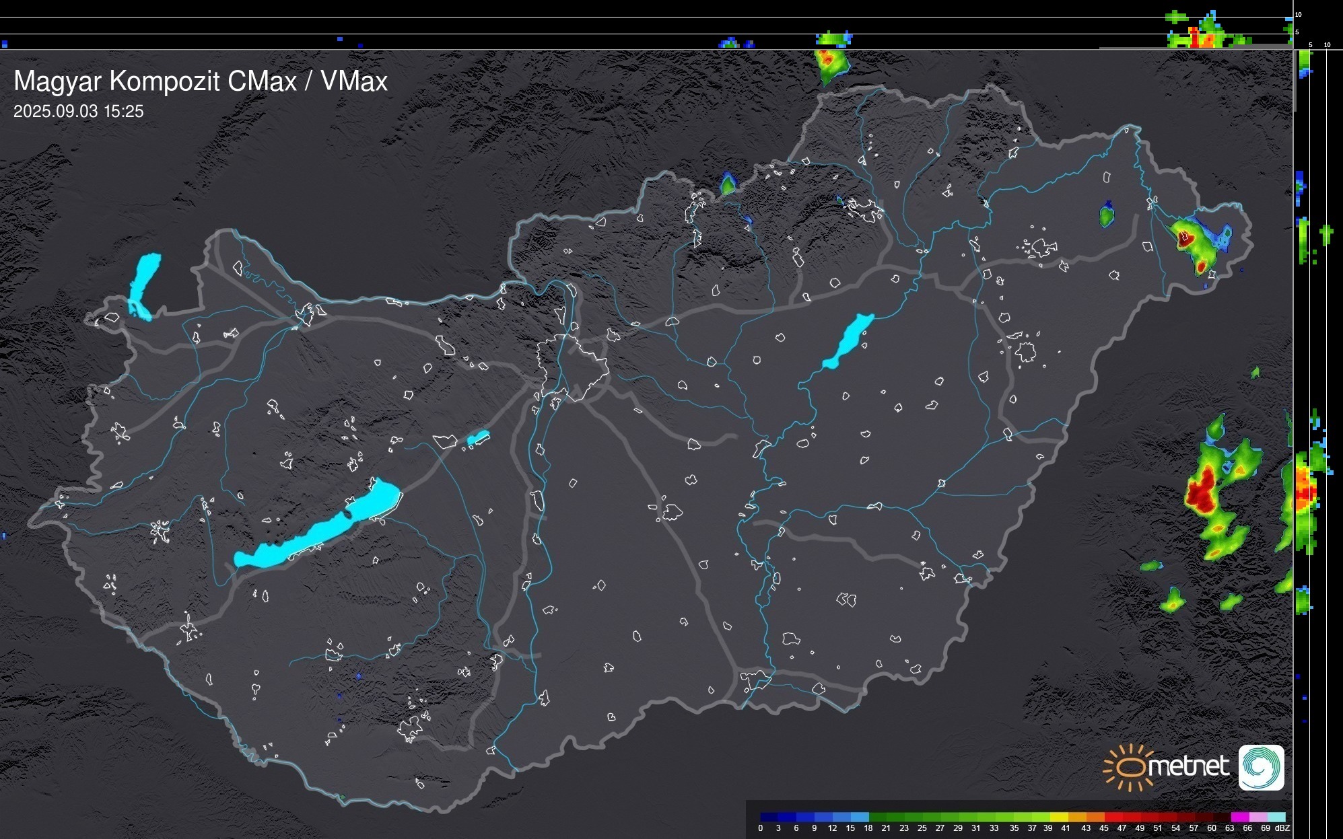
Task: Click the 2025.09.03 15:25 timestamp
Action: pos(79,111)
